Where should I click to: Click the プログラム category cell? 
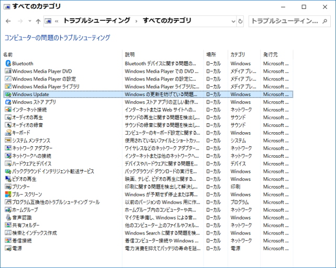[240, 202]
